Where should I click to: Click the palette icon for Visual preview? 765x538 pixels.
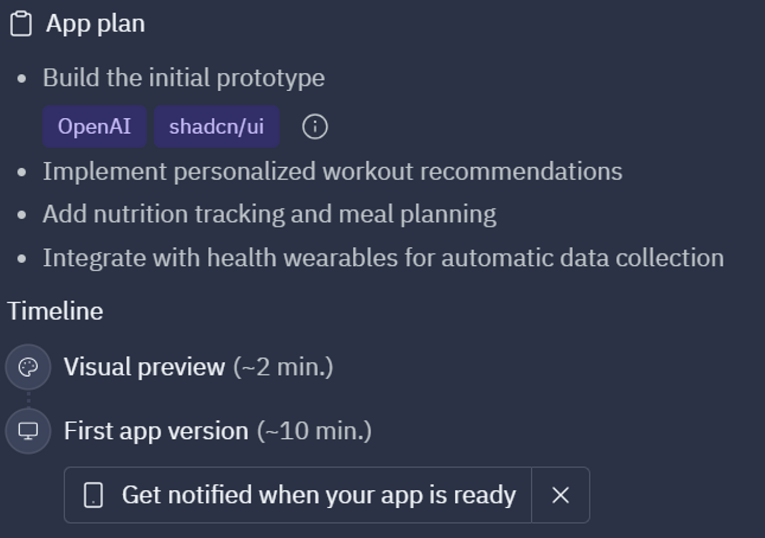[x=28, y=367]
